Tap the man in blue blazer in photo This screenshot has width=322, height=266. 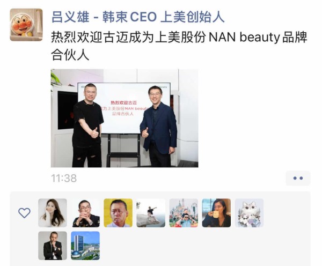159,126
